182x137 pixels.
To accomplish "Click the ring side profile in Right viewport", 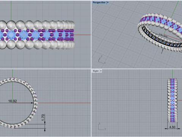I will tap(172, 100).
